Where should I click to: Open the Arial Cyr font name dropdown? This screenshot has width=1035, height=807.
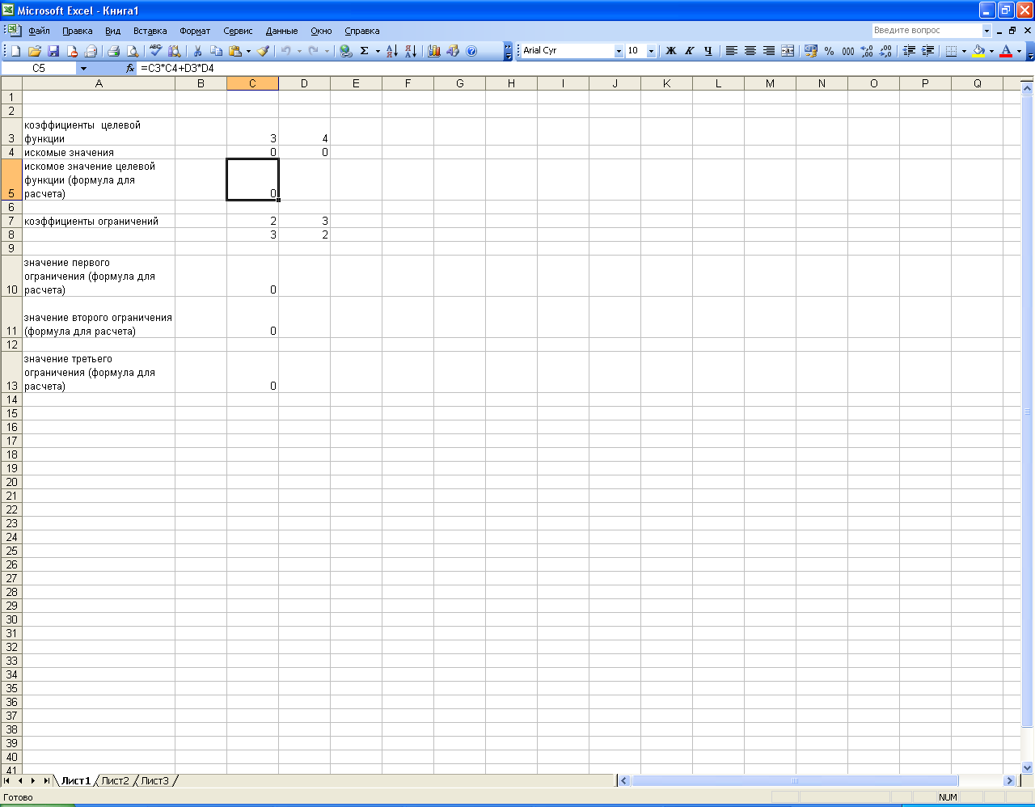[x=619, y=51]
